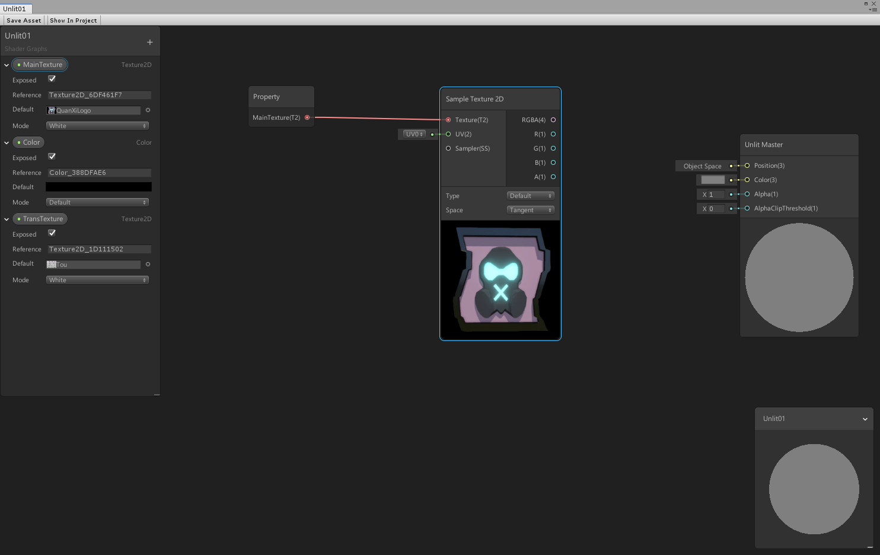This screenshot has width=880, height=555.
Task: Open the object picker for Tou default texture
Action: (x=147, y=264)
